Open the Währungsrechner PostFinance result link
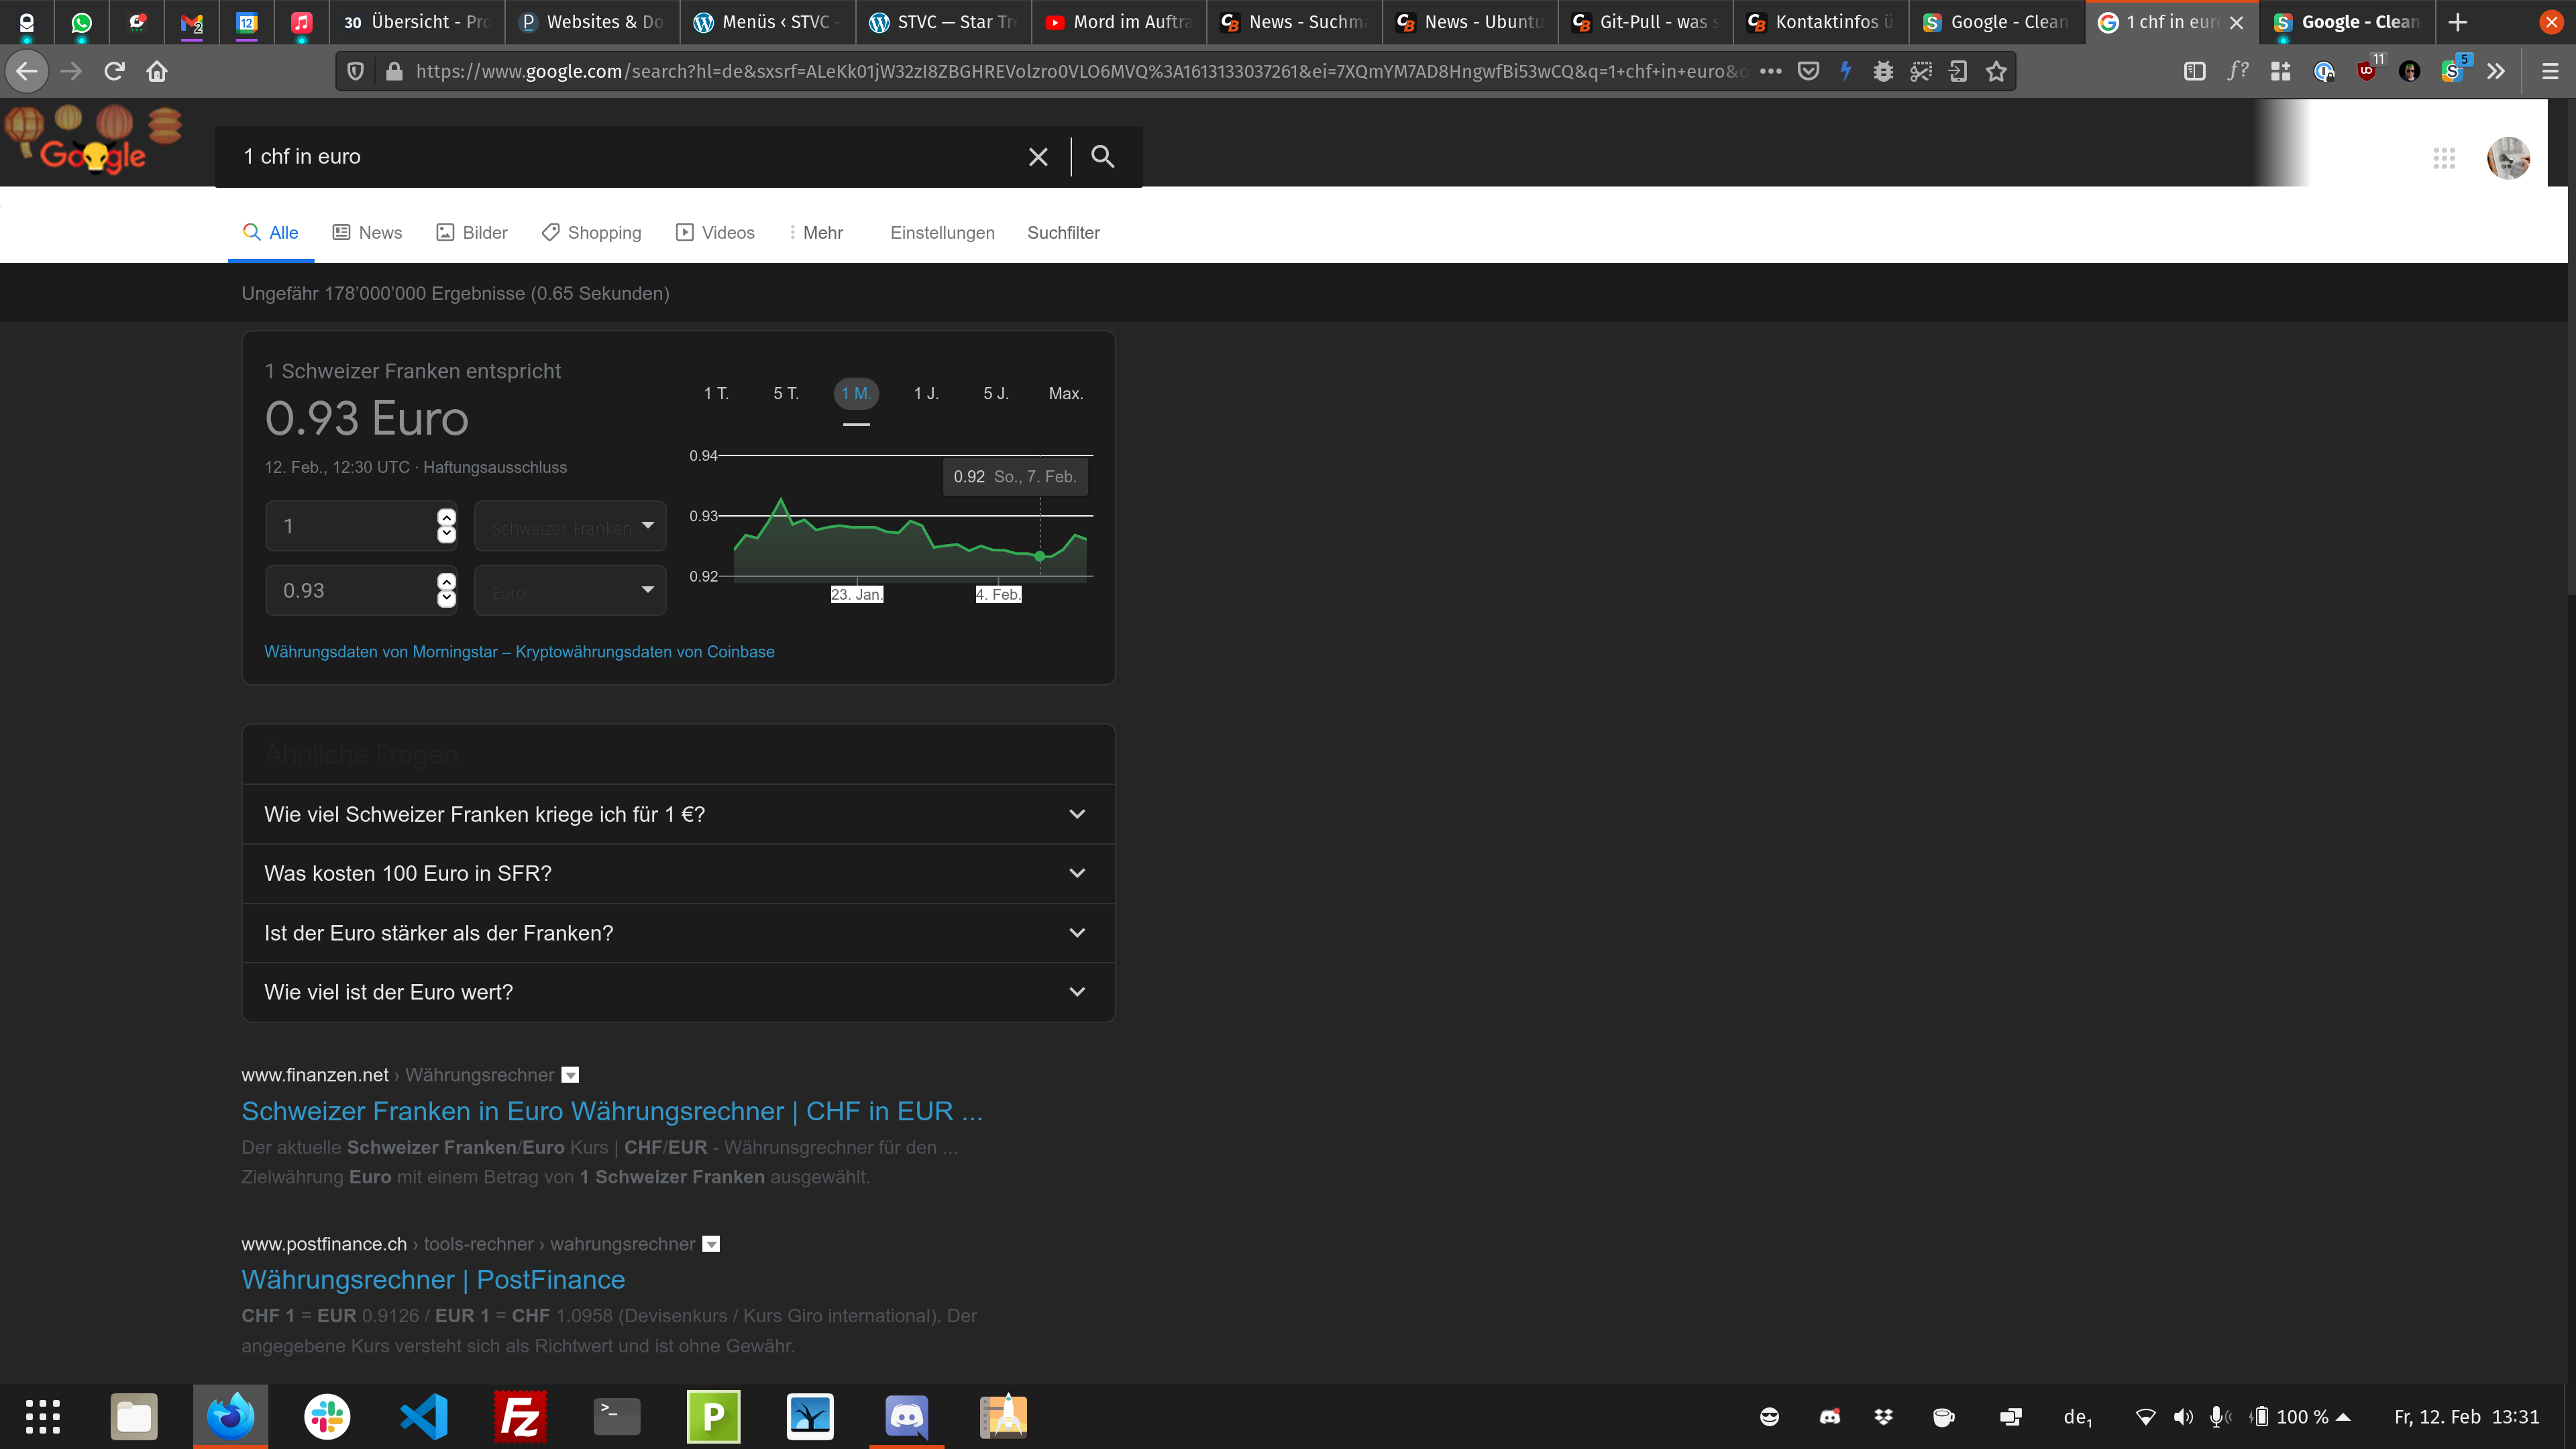The image size is (2576, 1449). coord(433,1280)
